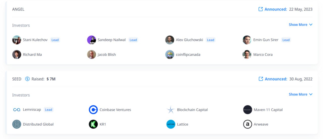Click the chevron beside Seed Show More
Image resolution: width=323 pixels, height=139 pixels.
[x=311, y=94]
